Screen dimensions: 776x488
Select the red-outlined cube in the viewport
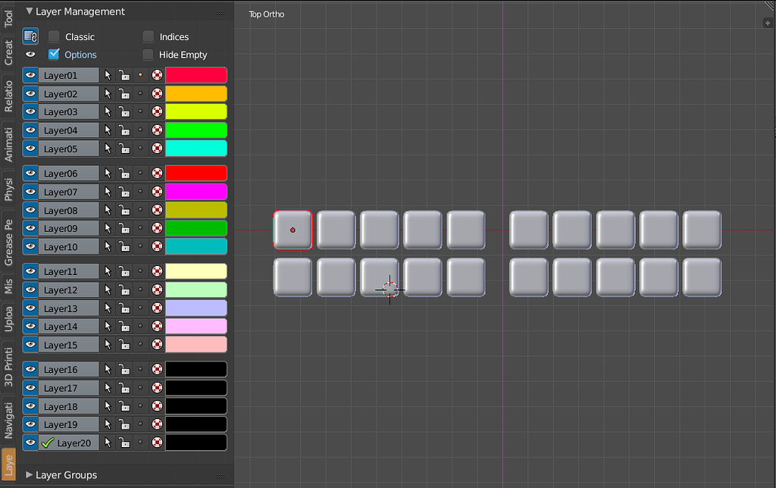293,230
